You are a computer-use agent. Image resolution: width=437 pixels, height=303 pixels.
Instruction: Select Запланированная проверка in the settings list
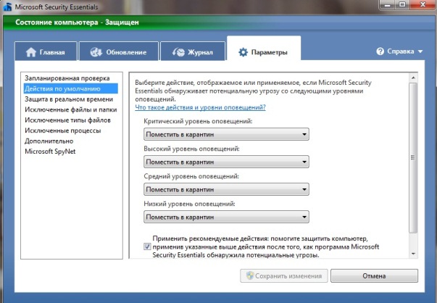point(67,78)
